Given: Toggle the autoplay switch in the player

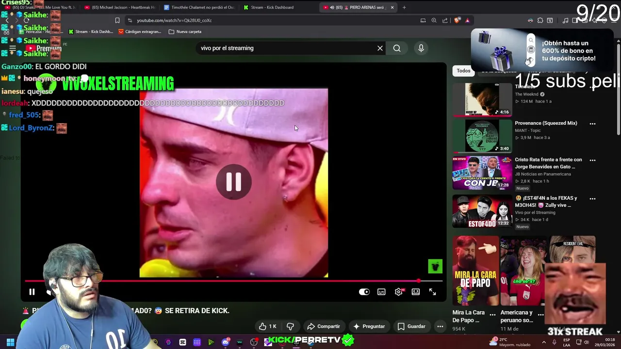Looking at the screenshot, I should pyautogui.click(x=364, y=292).
